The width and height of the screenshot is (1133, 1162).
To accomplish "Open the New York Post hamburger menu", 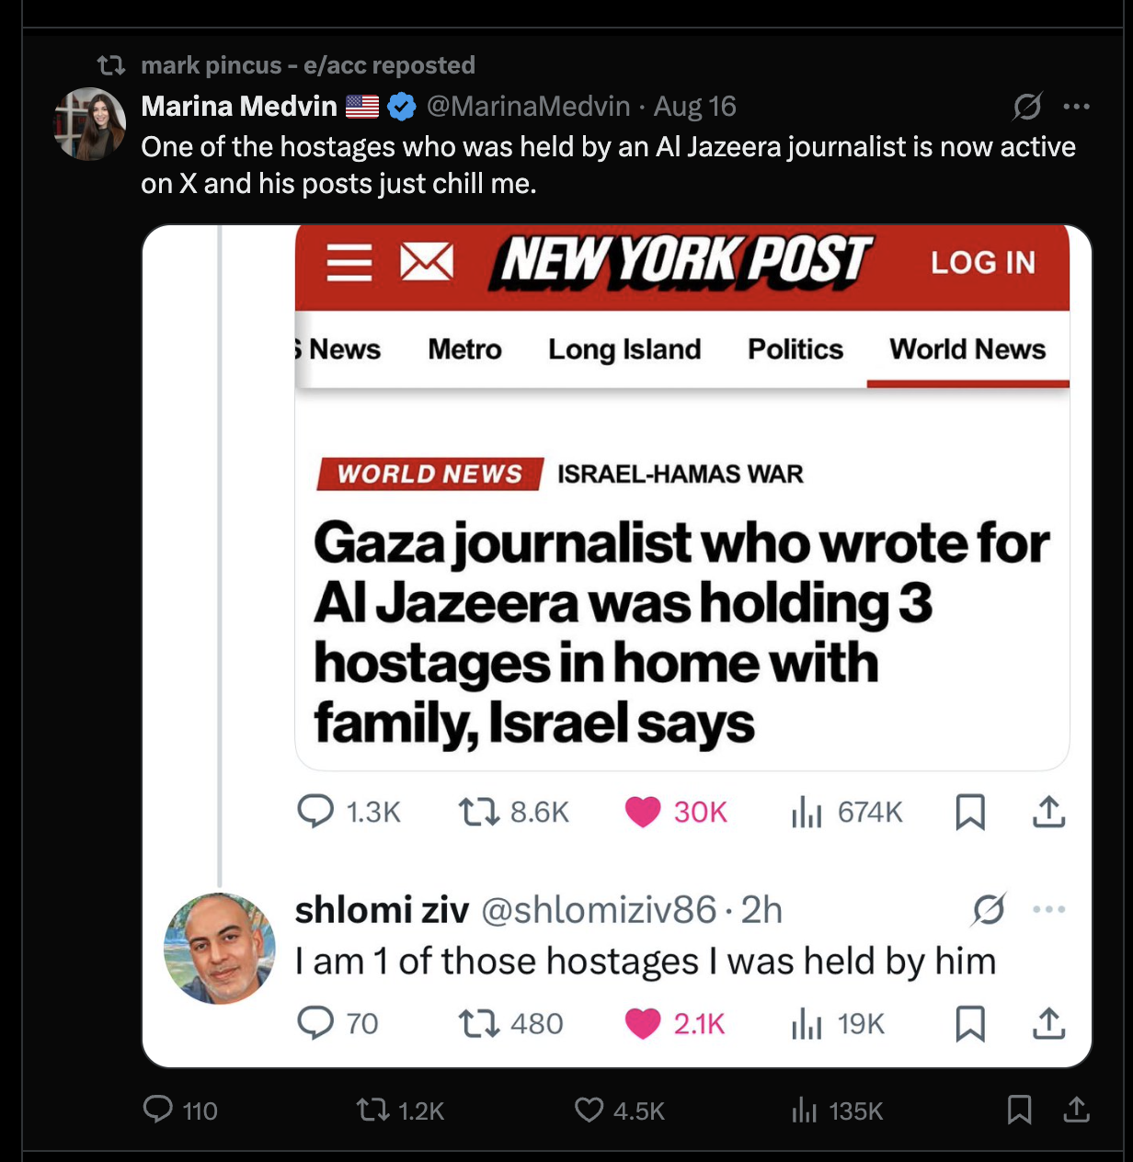I will point(349,263).
